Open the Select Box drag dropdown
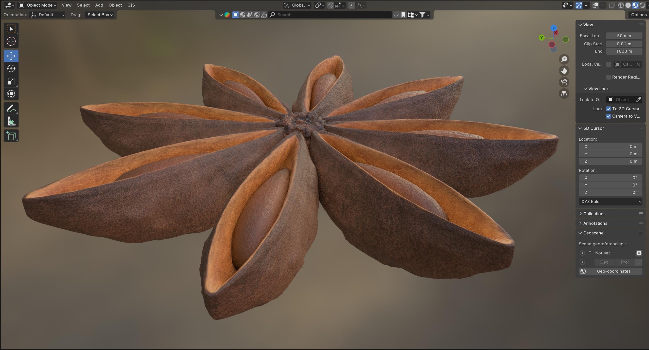 point(100,15)
